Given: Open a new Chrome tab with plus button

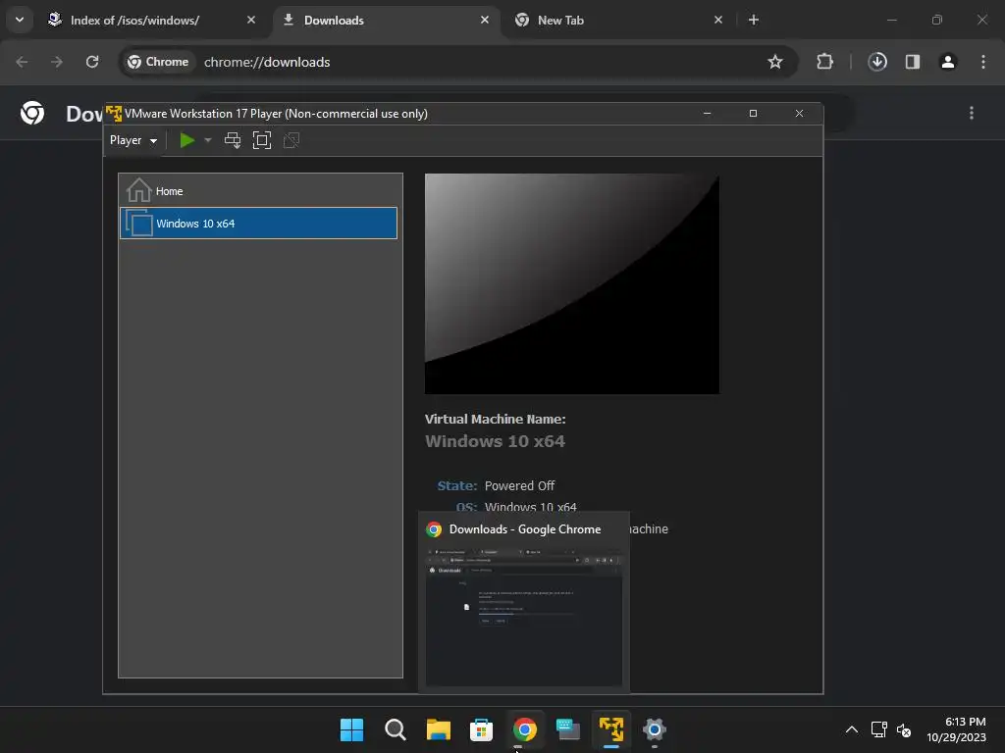Looking at the screenshot, I should click(754, 20).
